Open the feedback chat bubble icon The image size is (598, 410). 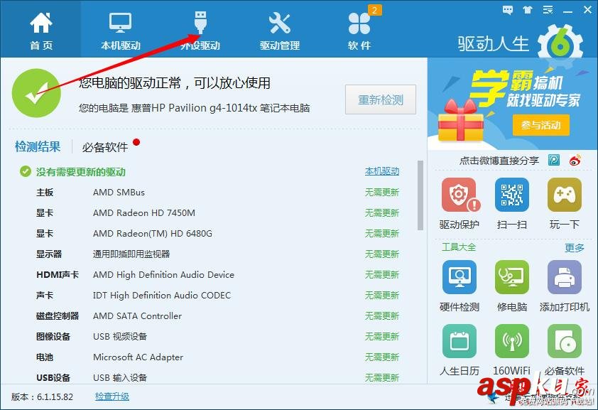tap(508, 10)
